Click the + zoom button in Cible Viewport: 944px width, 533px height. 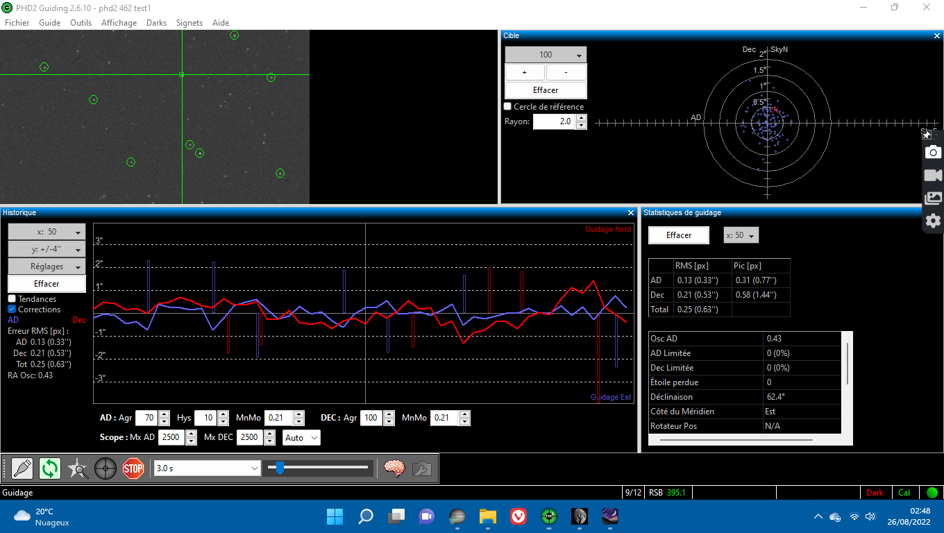524,72
